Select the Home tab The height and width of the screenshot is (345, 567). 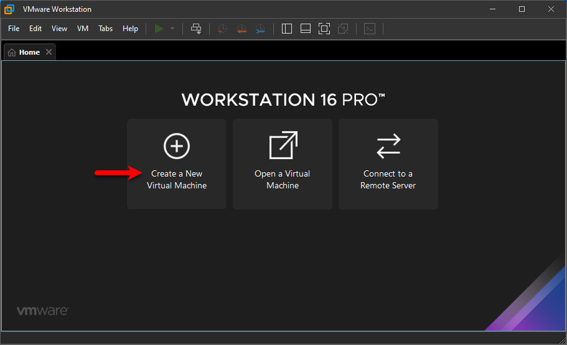coord(29,52)
